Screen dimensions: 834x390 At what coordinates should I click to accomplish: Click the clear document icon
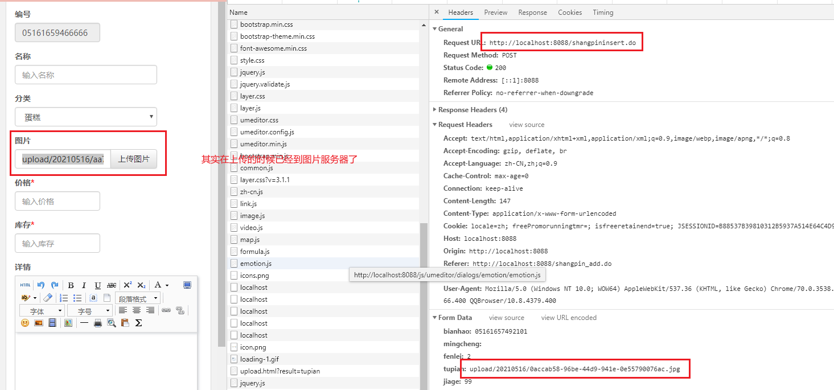(107, 298)
